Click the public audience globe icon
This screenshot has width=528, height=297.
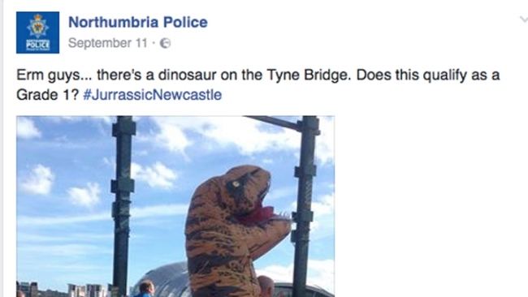click(x=165, y=43)
